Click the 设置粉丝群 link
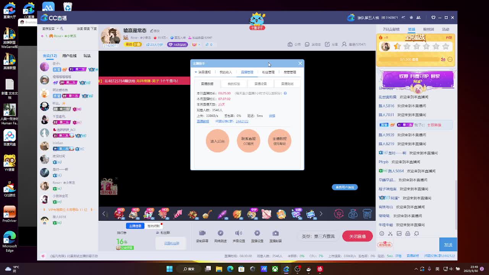 [x=172, y=243]
